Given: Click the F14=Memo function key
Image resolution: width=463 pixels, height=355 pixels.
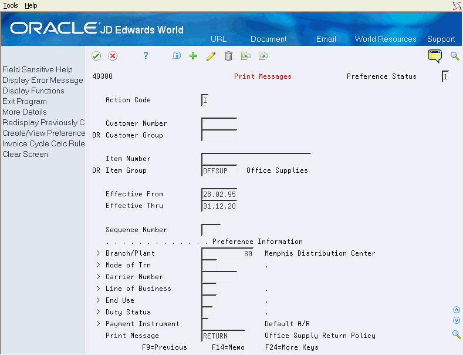Looking at the screenshot, I should 228,347.
